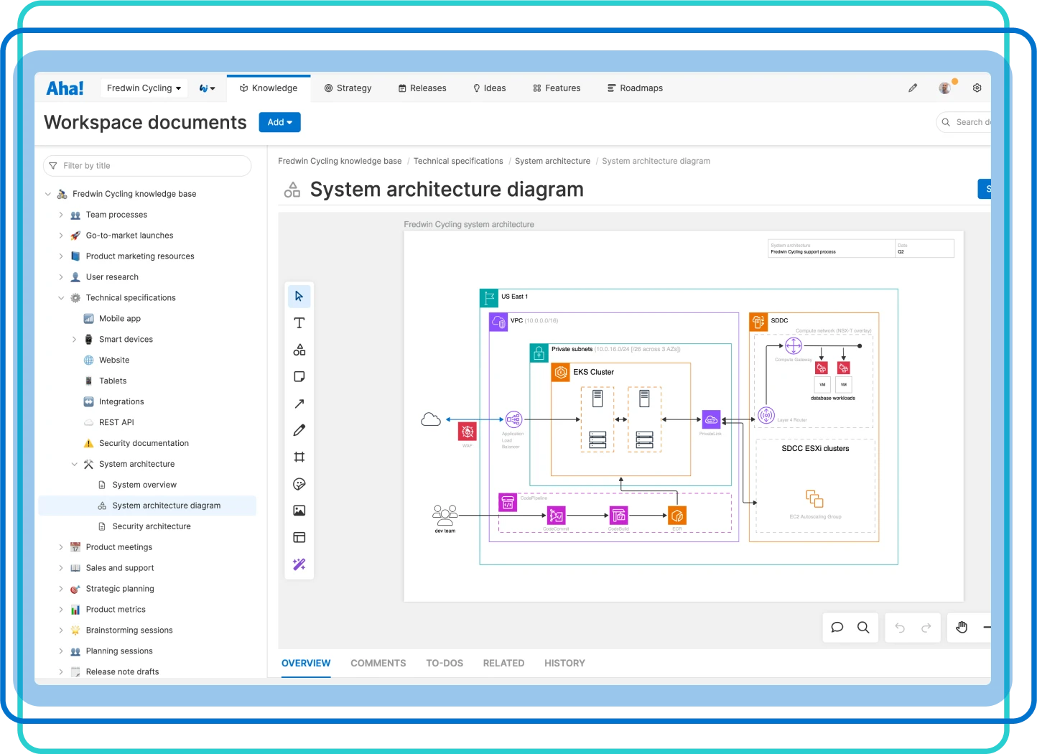
Task: Select the Frame tool in toolbar
Action: tap(299, 457)
